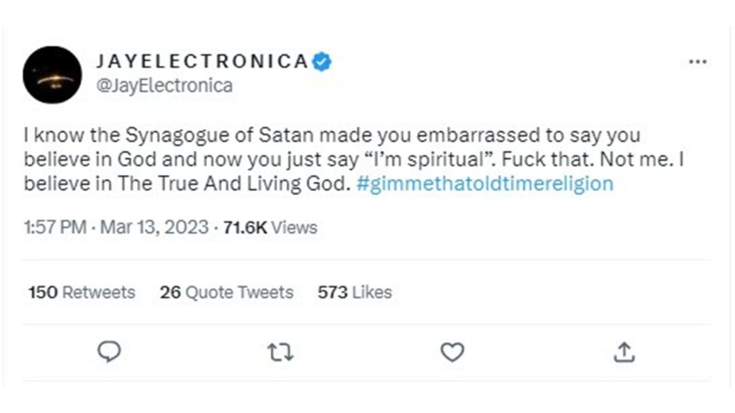Viewport: 735px width, 413px height.
Task: Show the 150 Retweets list
Action: (82, 292)
